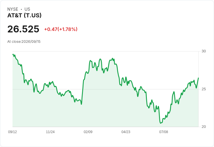Click the AT&T (T.US) stock title
Viewport: 214px width, 147px height.
24,16
